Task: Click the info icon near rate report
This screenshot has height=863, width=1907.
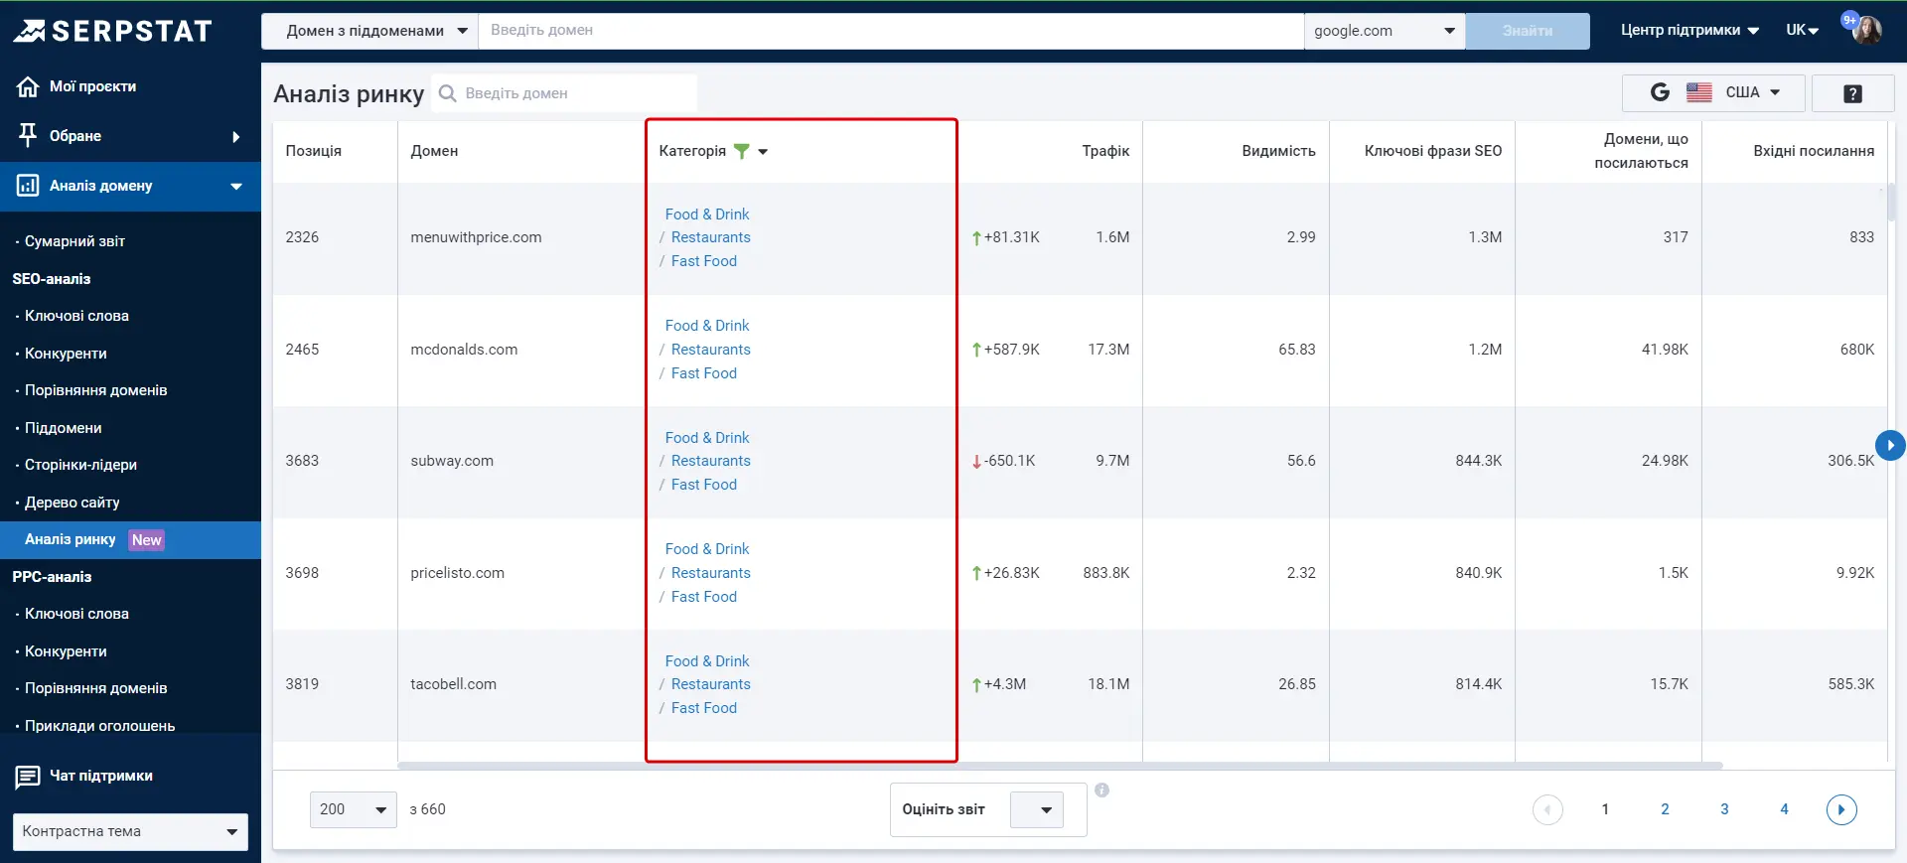Action: (x=1101, y=791)
